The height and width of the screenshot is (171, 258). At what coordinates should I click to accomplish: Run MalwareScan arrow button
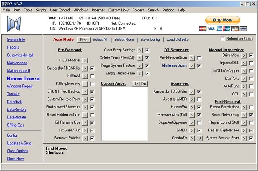pos(192,66)
